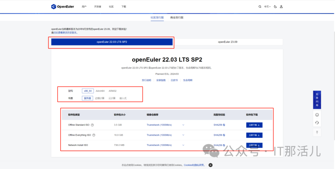Click the OpenEuler logo in header
Viewport: 335px width, 169px height.
click(63, 6)
